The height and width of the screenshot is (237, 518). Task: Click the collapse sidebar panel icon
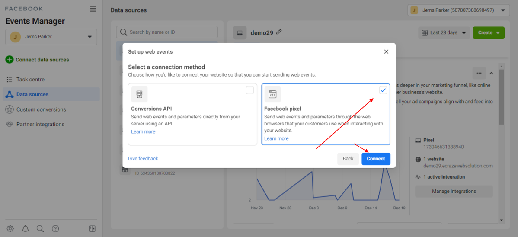point(92,228)
